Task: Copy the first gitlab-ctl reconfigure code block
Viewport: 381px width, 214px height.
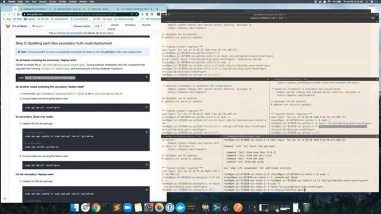Action: coord(146,107)
